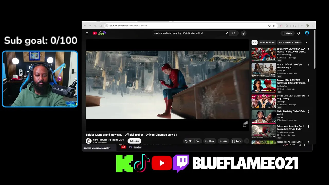Select the From the series chip

[267, 42]
